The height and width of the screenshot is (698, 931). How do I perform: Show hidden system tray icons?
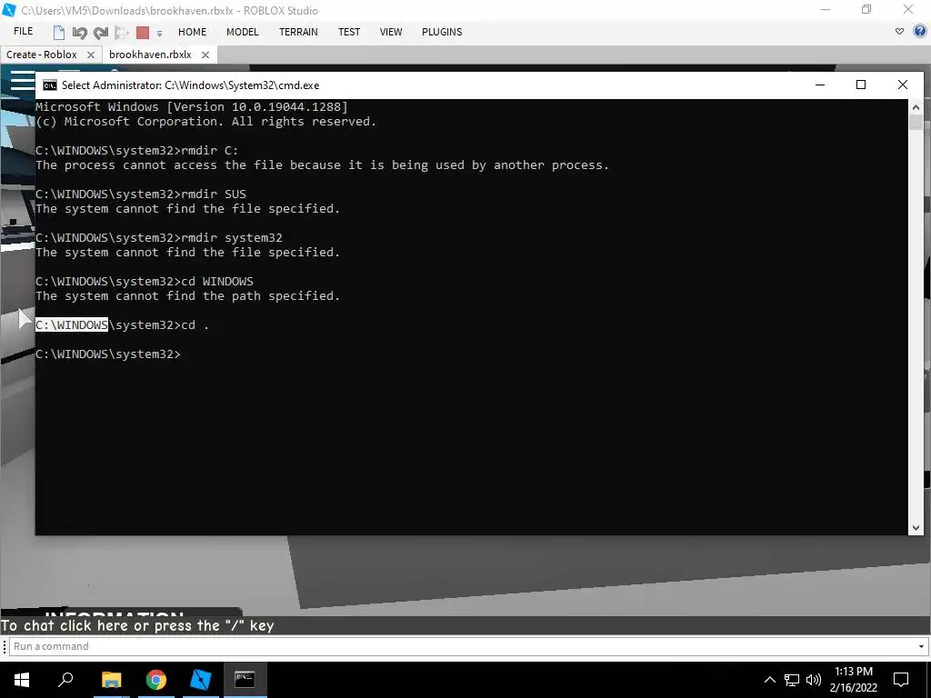coord(769,680)
